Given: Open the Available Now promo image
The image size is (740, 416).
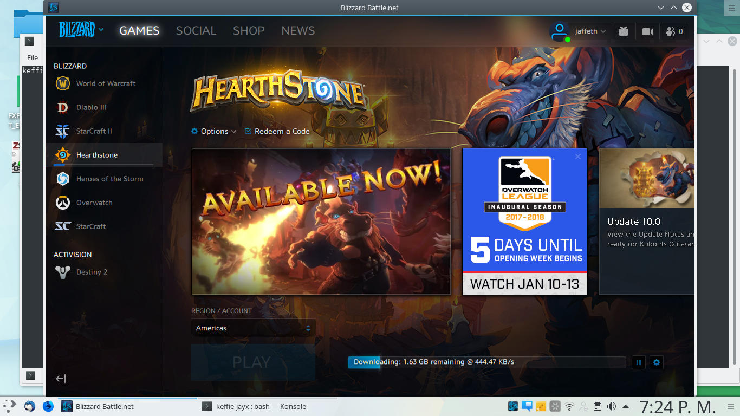Looking at the screenshot, I should click(321, 222).
